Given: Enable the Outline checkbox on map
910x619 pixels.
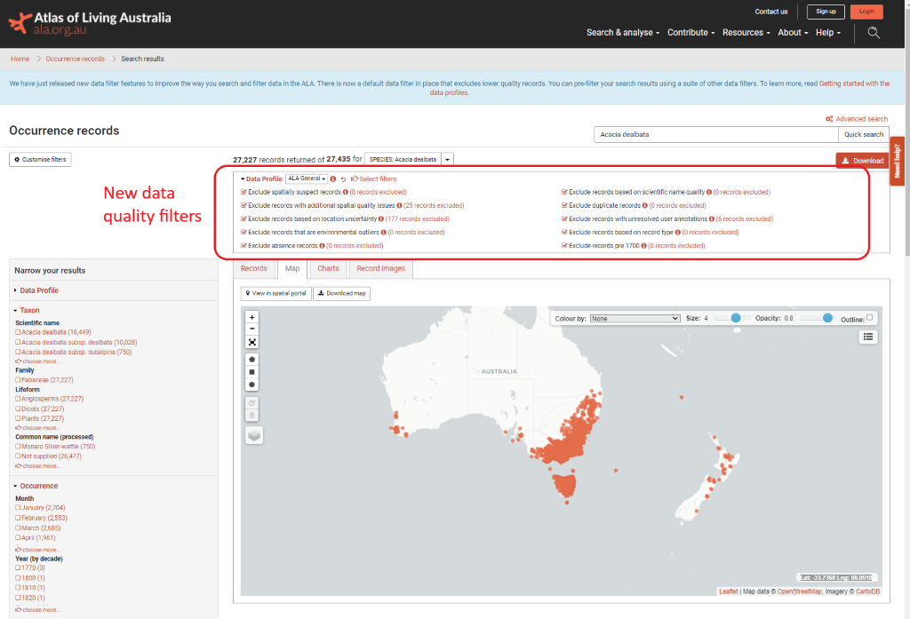Looking at the screenshot, I should pyautogui.click(x=869, y=317).
